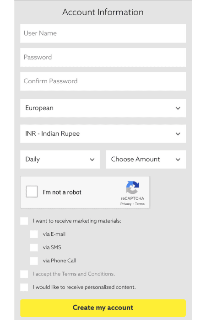Check the I'm not a robot box
The width and height of the screenshot is (206, 320).
[x=32, y=192]
